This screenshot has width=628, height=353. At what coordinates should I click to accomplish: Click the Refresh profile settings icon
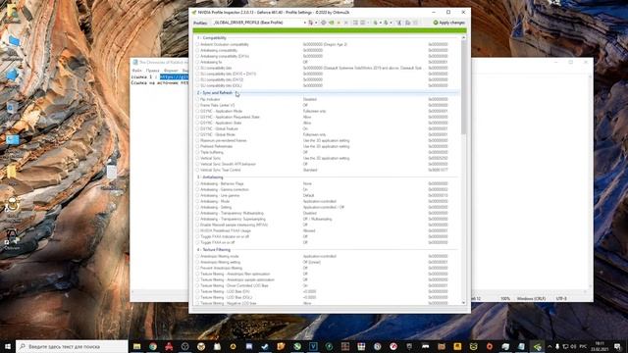[323, 23]
